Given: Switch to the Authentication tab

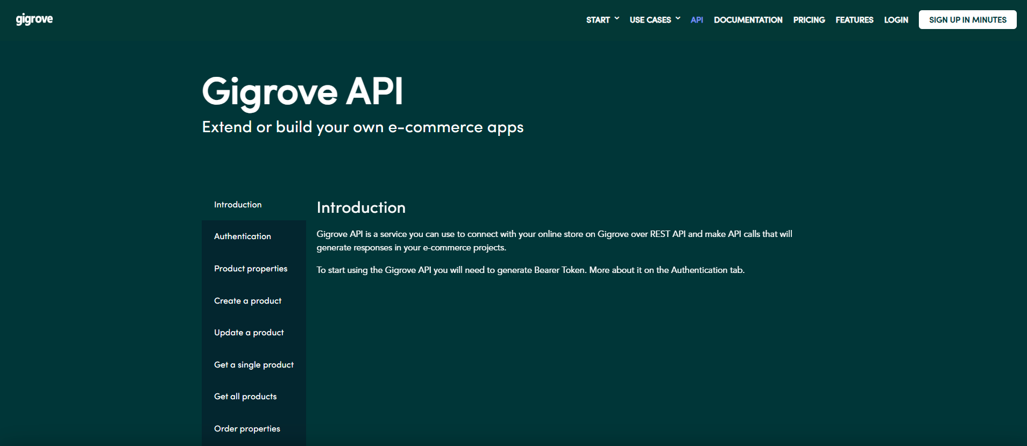Looking at the screenshot, I should (254, 236).
